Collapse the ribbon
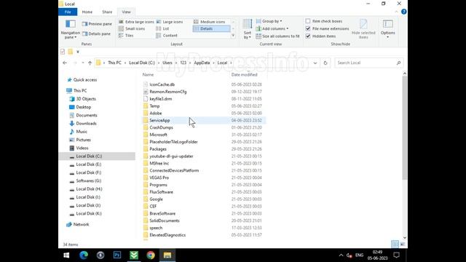Image resolution: width=466 pixels, height=262 pixels. [396, 12]
